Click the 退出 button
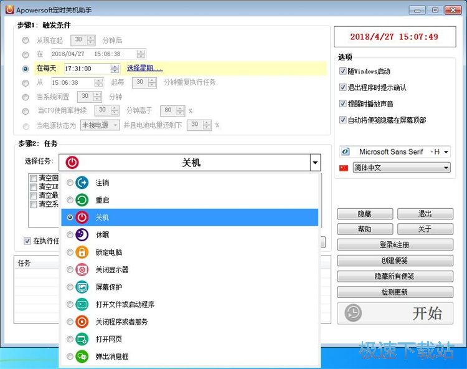 [425, 214]
